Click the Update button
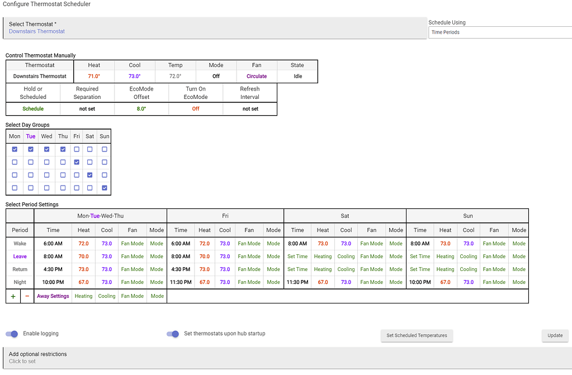 click(x=555, y=335)
